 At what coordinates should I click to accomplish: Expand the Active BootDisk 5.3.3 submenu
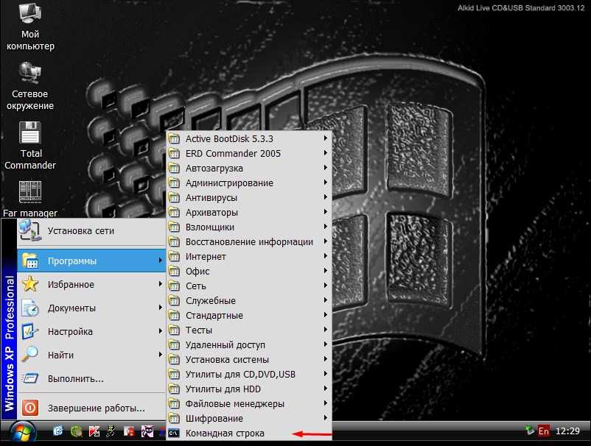tap(229, 139)
